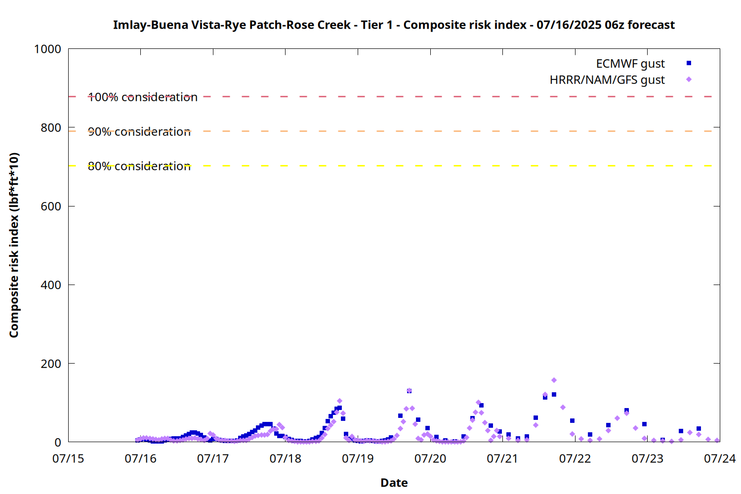Click the 100% consideration threshold label
The image size is (741, 494).
(x=143, y=97)
